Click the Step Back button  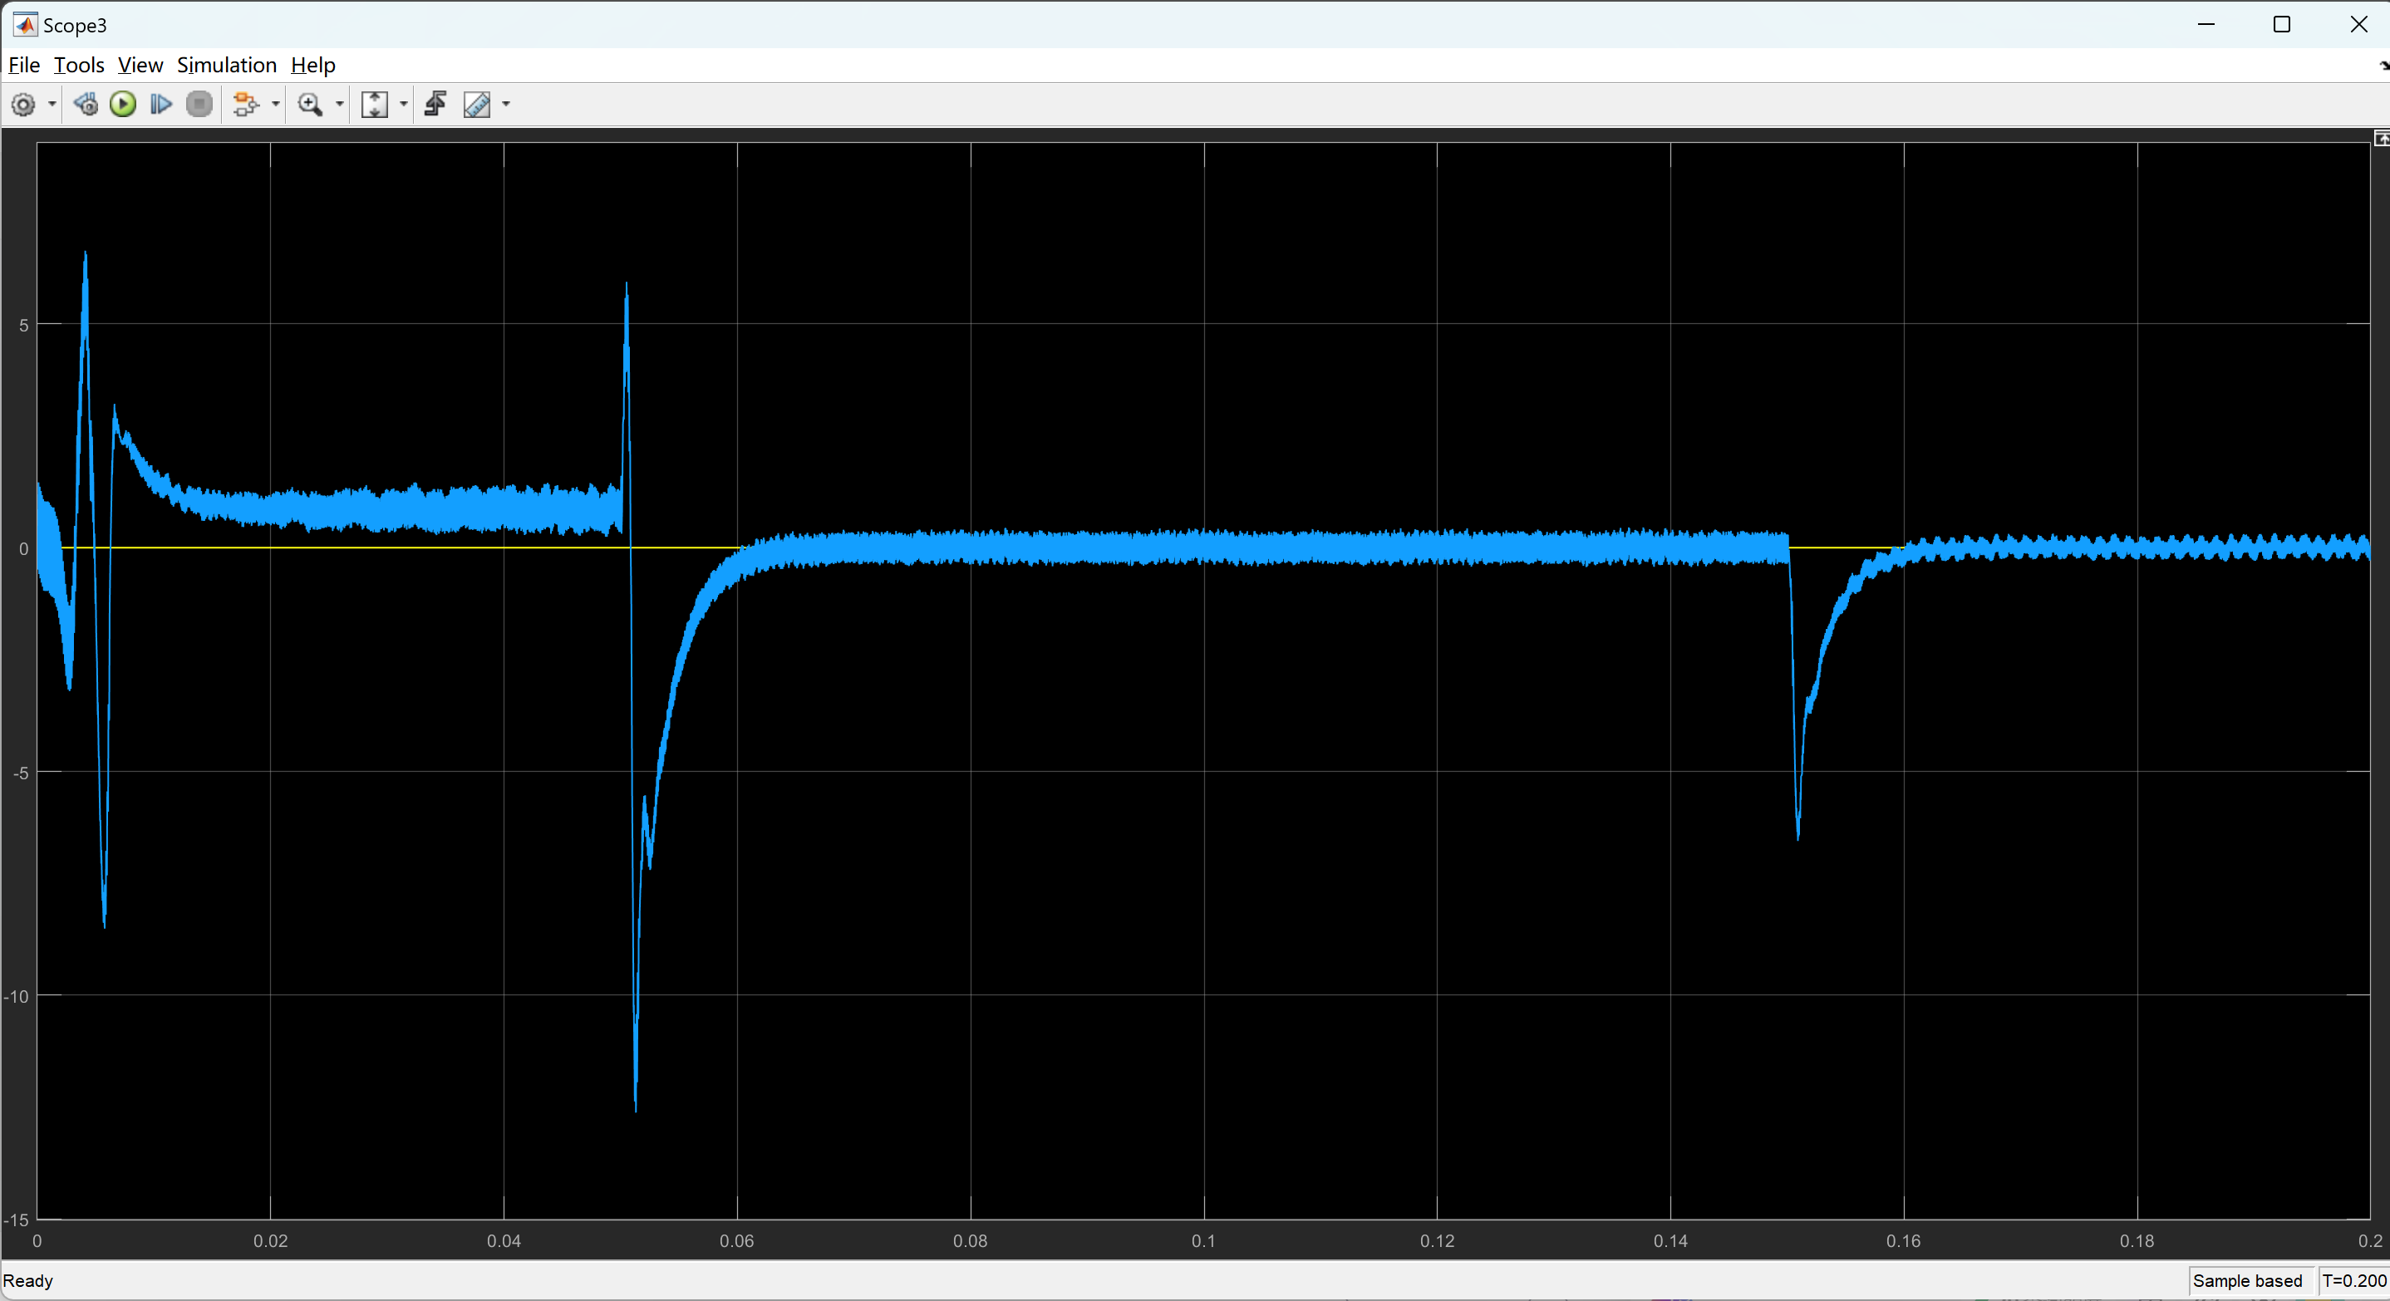(x=86, y=105)
